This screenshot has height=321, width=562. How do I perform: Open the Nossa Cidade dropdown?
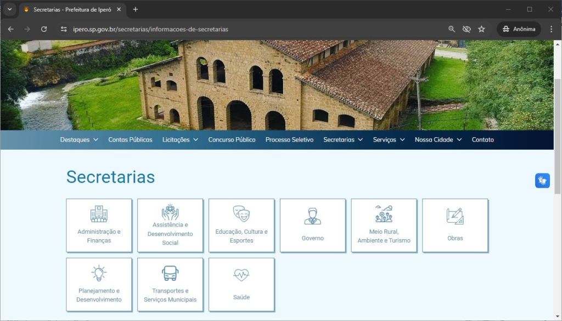pos(438,140)
